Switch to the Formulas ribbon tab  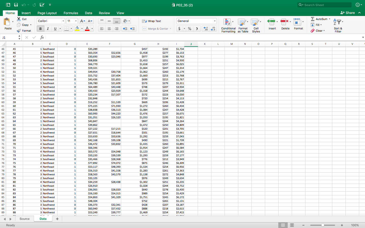[x=71, y=13]
